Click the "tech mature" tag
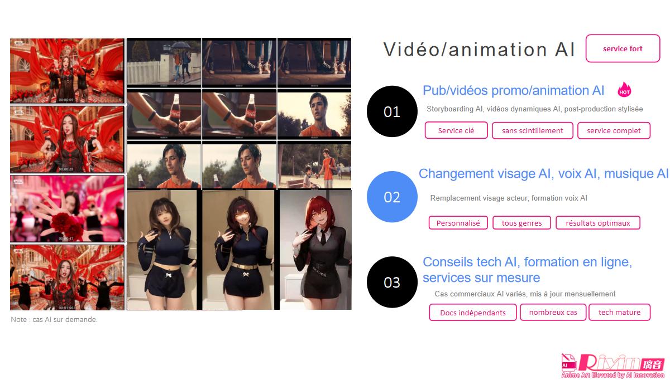 (x=619, y=312)
